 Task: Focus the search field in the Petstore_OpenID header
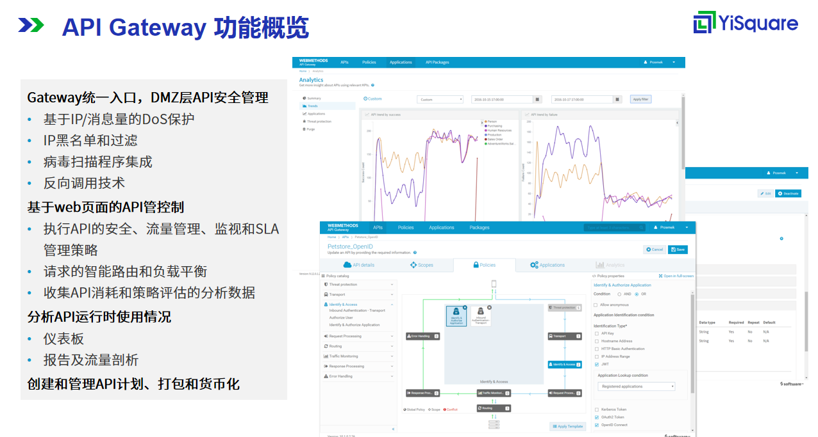[614, 227]
